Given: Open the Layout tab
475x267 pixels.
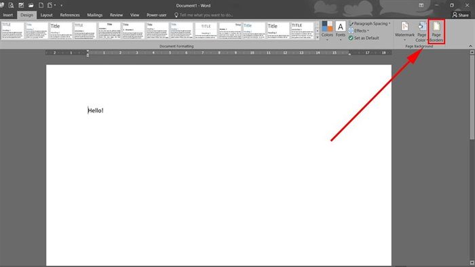Looking at the screenshot, I should coord(46,15).
